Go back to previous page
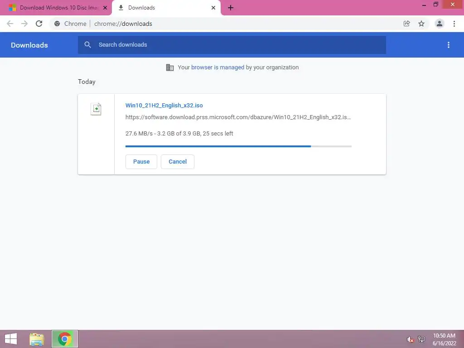The image size is (464, 348). pyautogui.click(x=10, y=24)
